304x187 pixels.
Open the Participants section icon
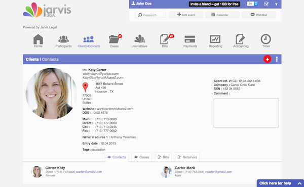pyautogui.click(x=63, y=39)
